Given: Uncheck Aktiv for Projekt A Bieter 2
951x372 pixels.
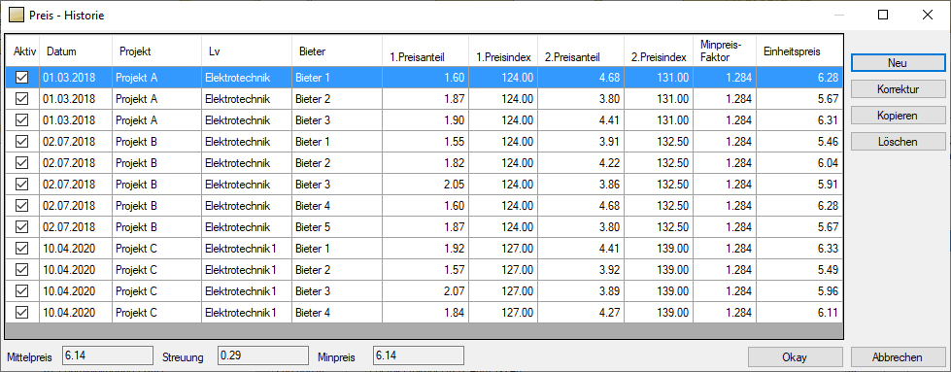Looking at the screenshot, I should point(21,98).
